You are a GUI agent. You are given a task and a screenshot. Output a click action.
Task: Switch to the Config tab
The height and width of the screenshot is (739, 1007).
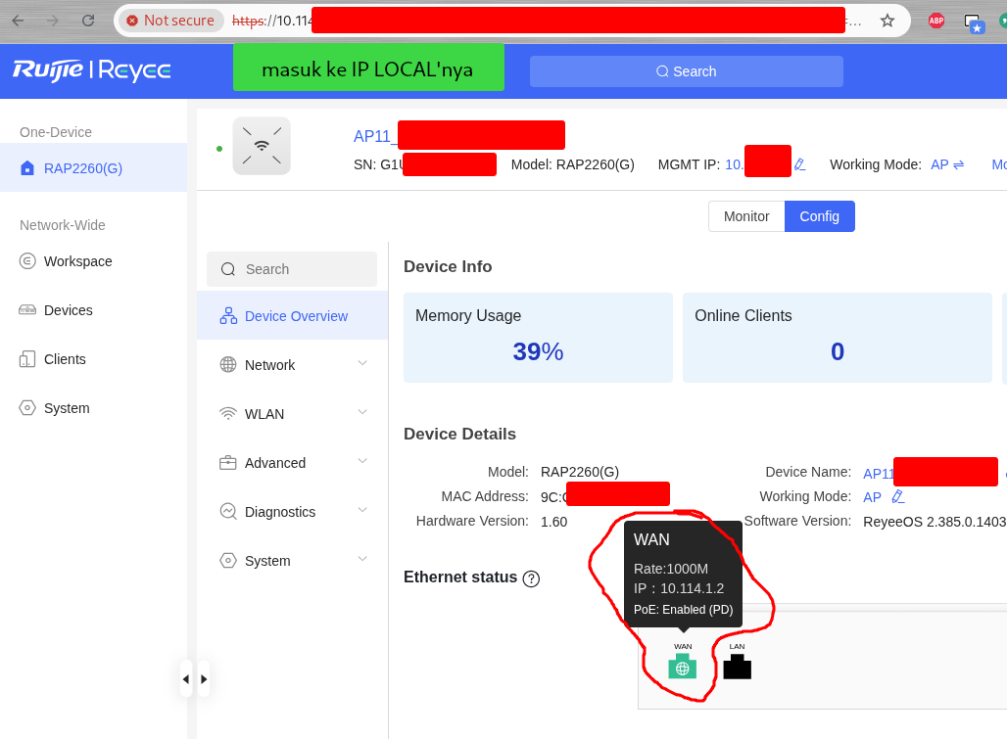click(819, 216)
